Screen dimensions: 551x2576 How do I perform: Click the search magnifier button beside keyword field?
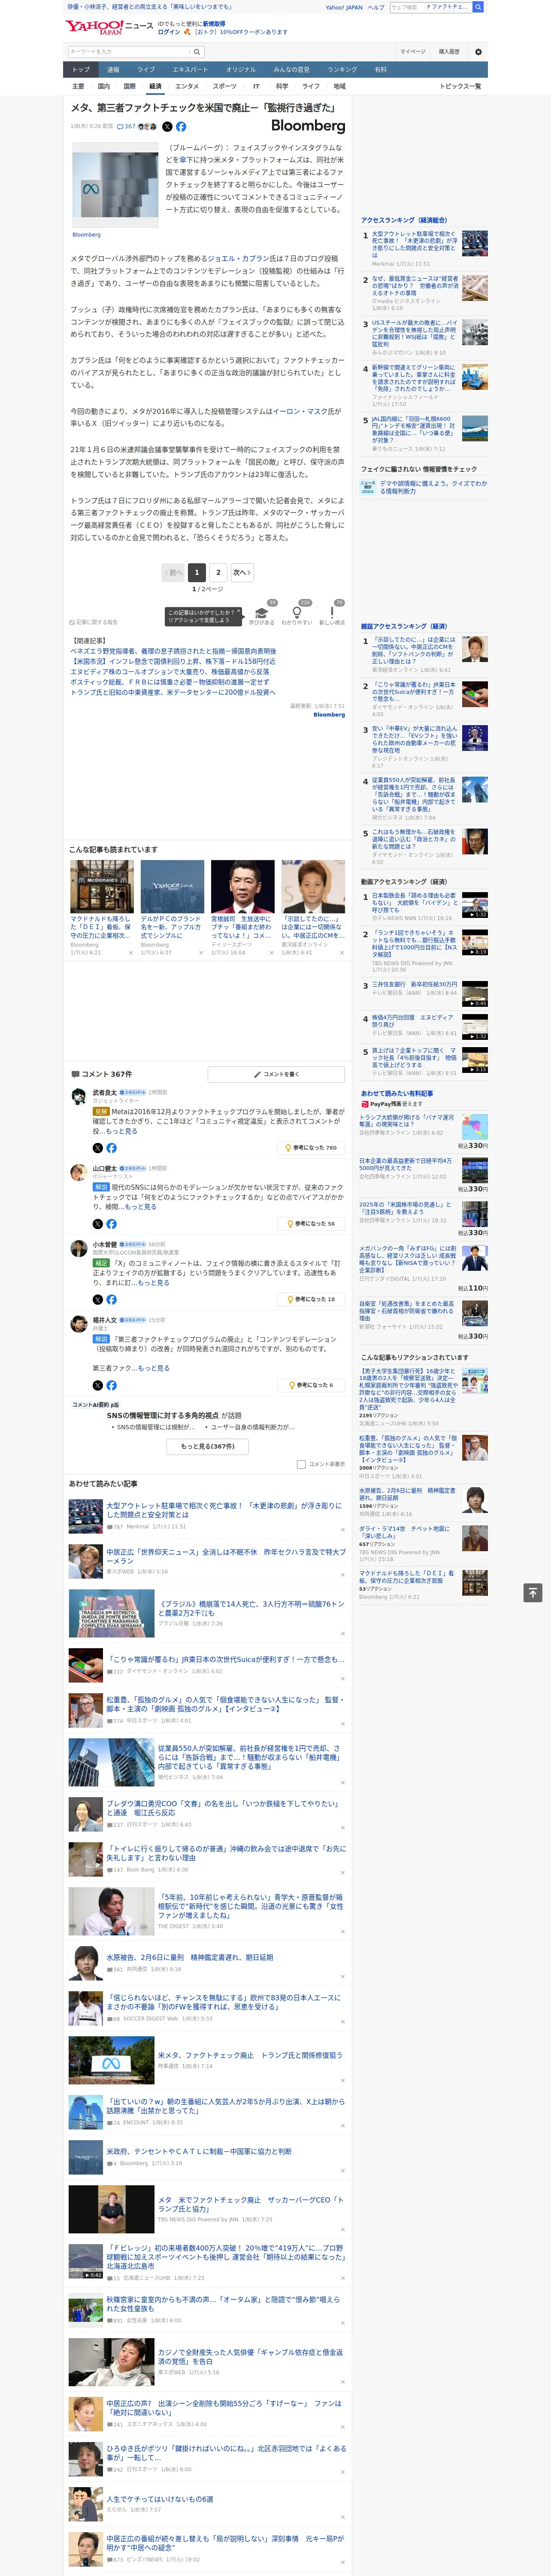[197, 51]
